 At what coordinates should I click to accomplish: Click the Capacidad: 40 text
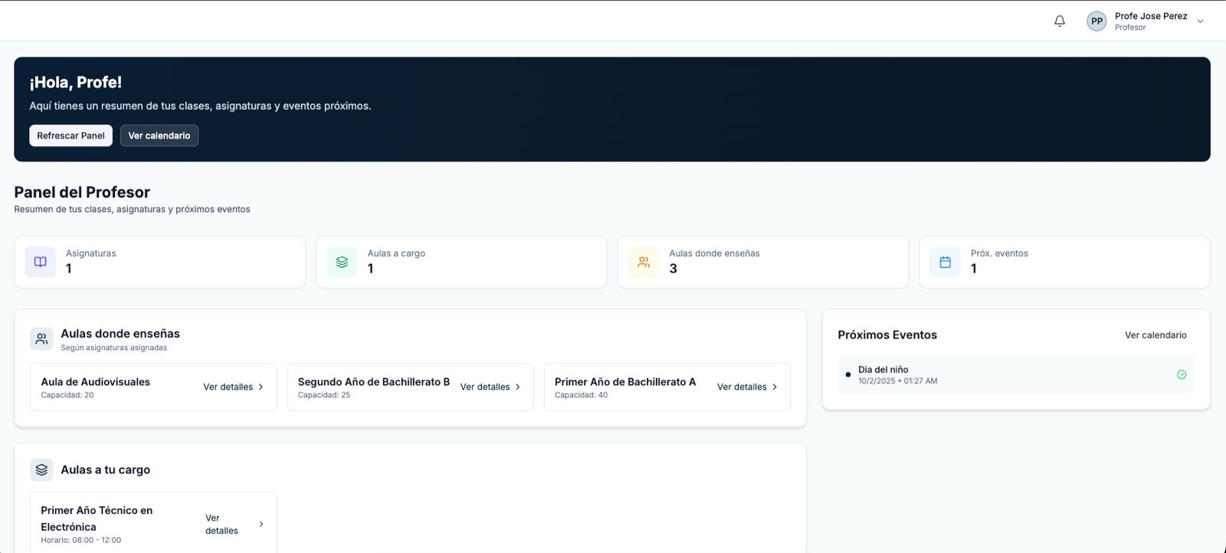582,395
